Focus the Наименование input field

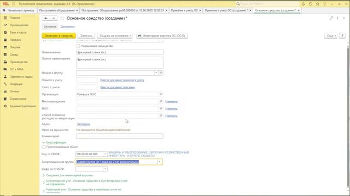pyautogui.click(x=120, y=52)
